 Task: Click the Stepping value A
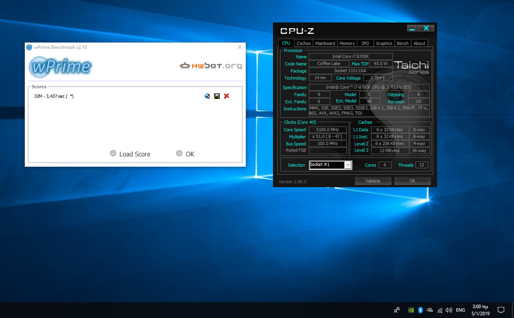click(x=418, y=94)
